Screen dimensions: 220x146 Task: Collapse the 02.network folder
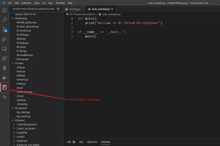click(13, 108)
